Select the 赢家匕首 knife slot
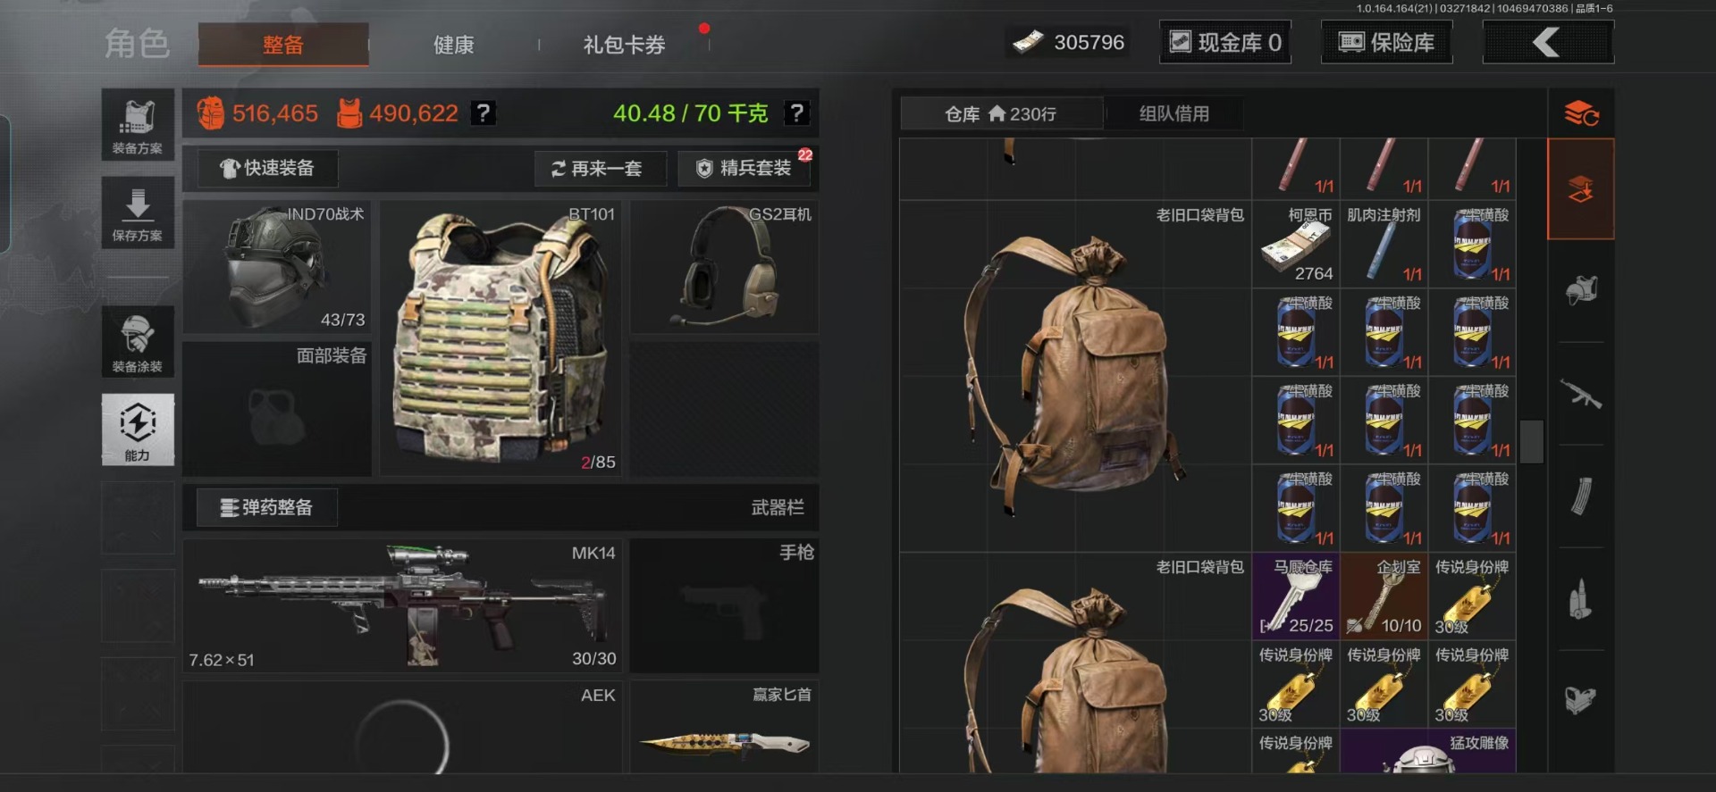The width and height of the screenshot is (1716, 792). (x=724, y=728)
